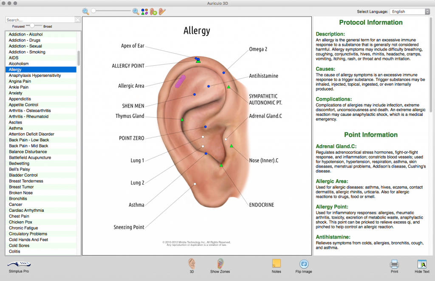Click the ALLERGY POINT green triangle marker
435x281 pixels.
coord(198,61)
